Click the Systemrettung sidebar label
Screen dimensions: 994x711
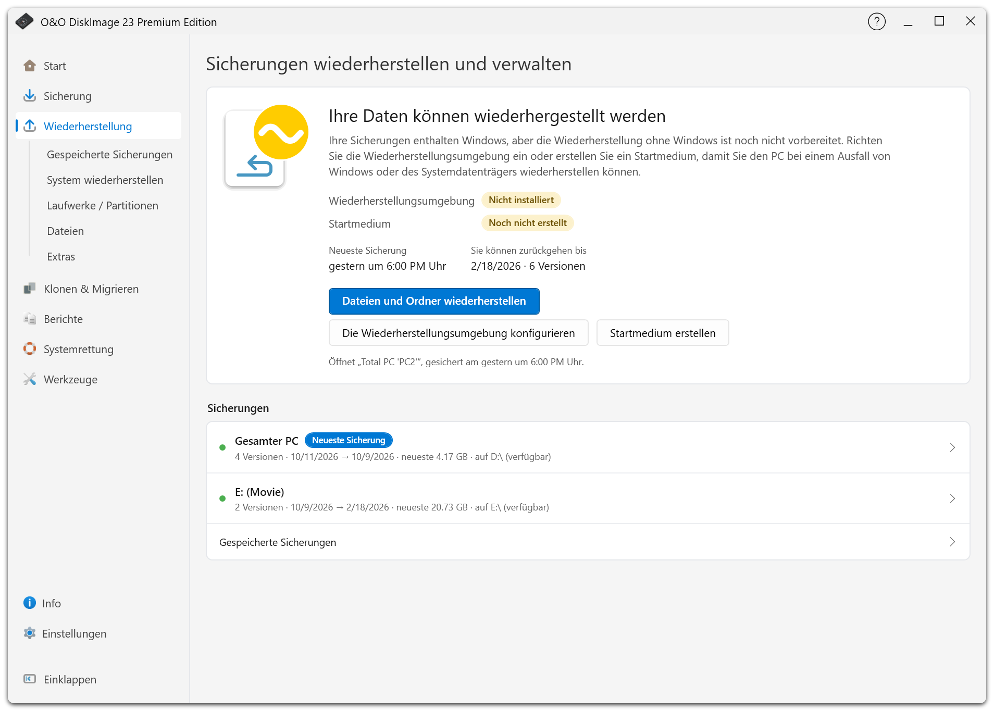79,350
